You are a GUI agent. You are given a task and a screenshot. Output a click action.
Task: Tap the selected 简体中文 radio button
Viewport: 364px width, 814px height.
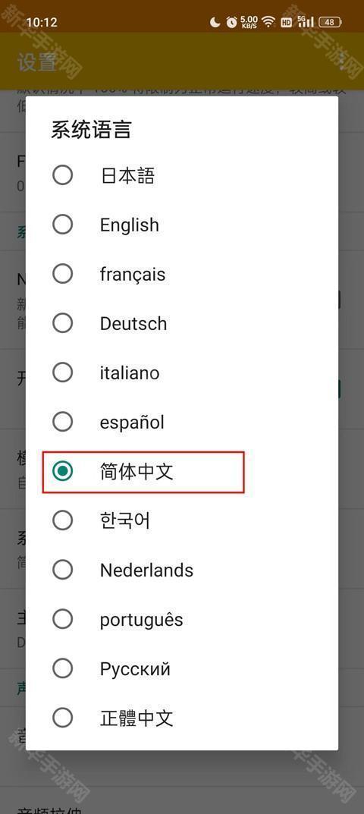point(62,471)
